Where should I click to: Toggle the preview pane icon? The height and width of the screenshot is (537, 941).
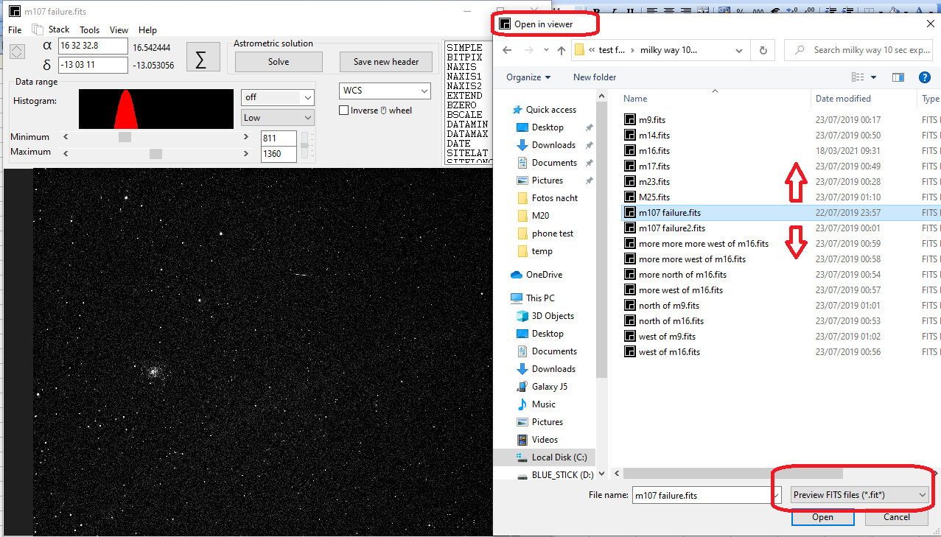coord(898,77)
